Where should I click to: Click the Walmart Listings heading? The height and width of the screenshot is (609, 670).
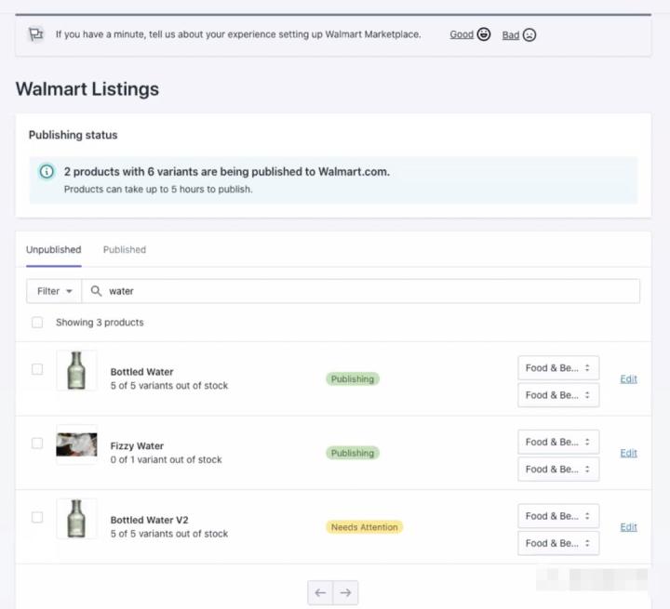87,89
